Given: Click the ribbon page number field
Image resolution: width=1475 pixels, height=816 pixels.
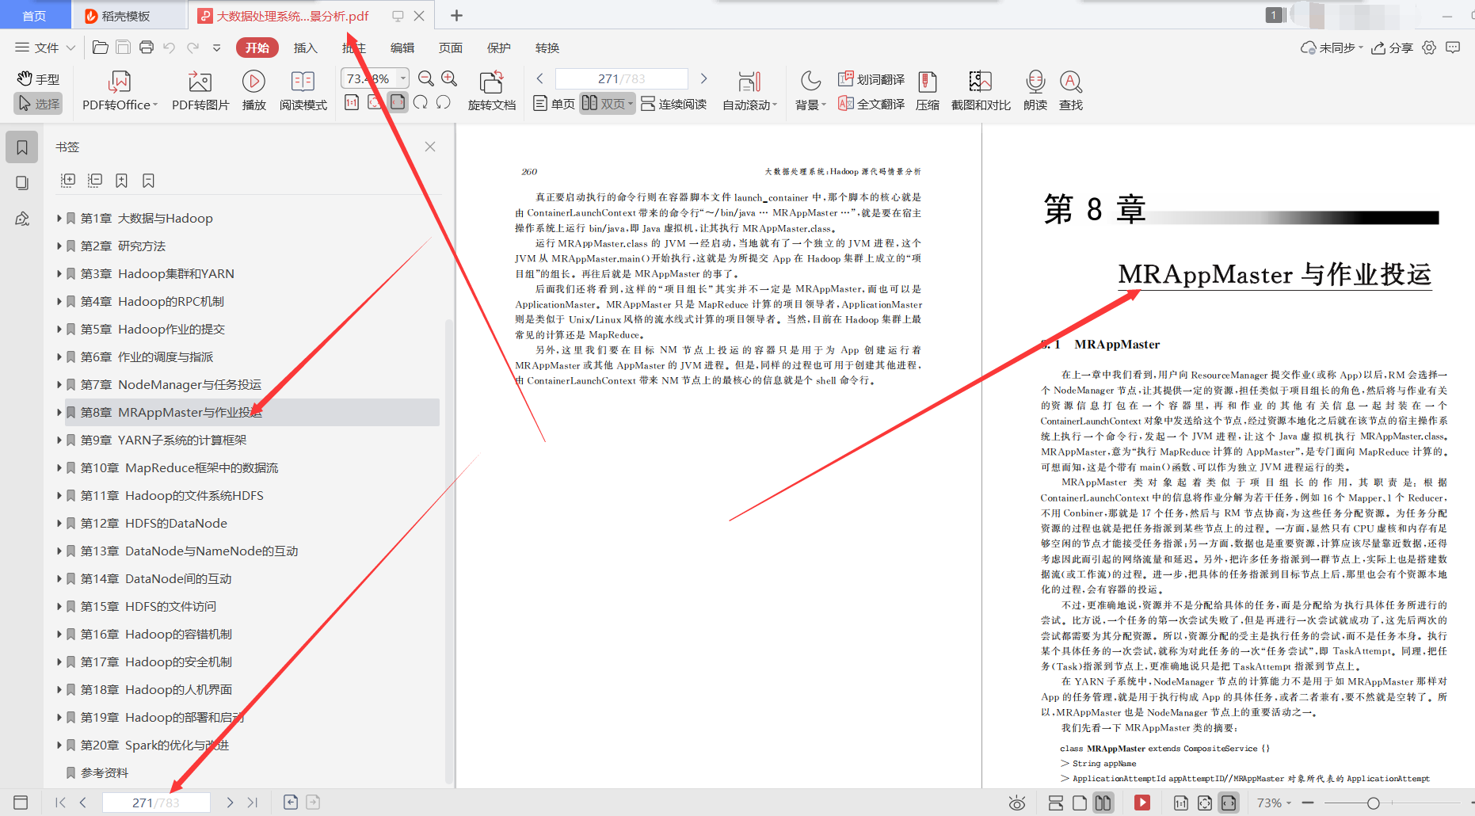Looking at the screenshot, I should pyautogui.click(x=622, y=78).
